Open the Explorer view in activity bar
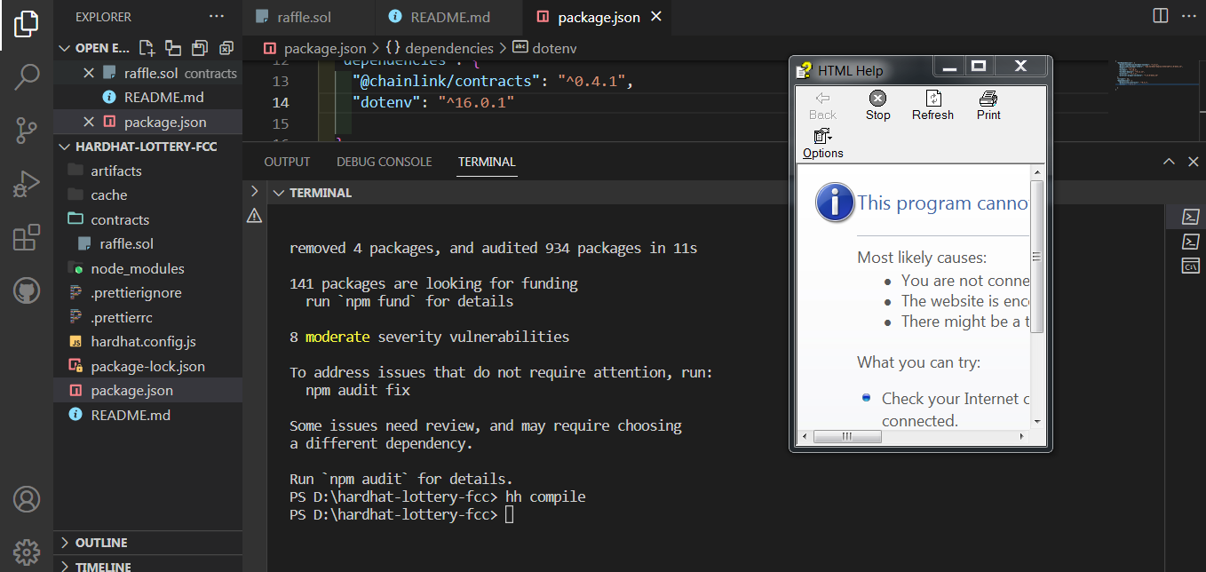 [27, 24]
